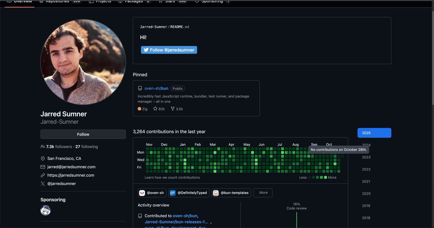434x228 pixels.
Task: Open 'Learn how we count contributions' link
Action: [172, 177]
